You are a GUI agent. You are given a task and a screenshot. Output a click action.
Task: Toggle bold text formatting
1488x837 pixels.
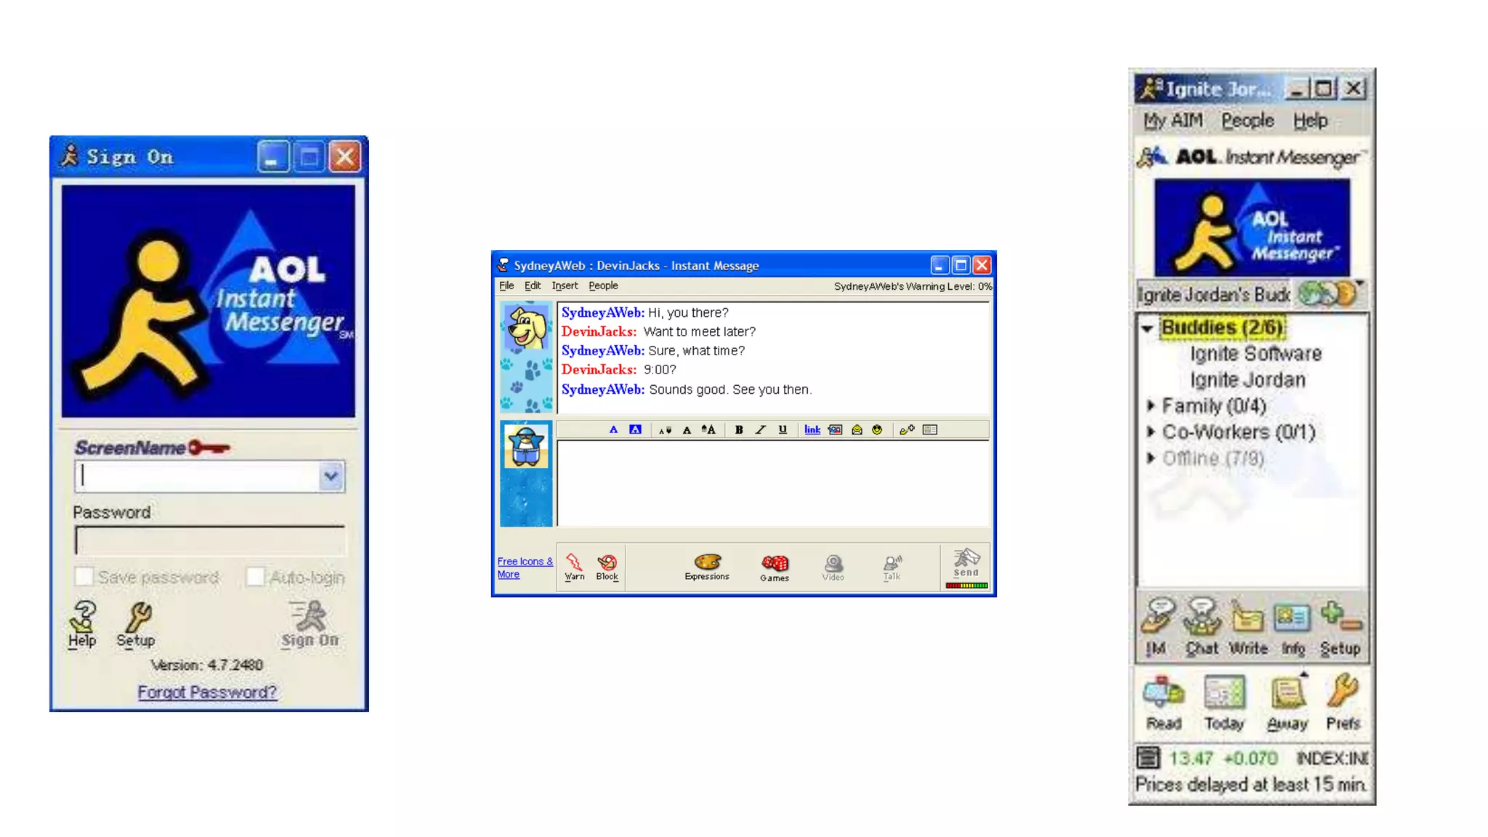[739, 429]
